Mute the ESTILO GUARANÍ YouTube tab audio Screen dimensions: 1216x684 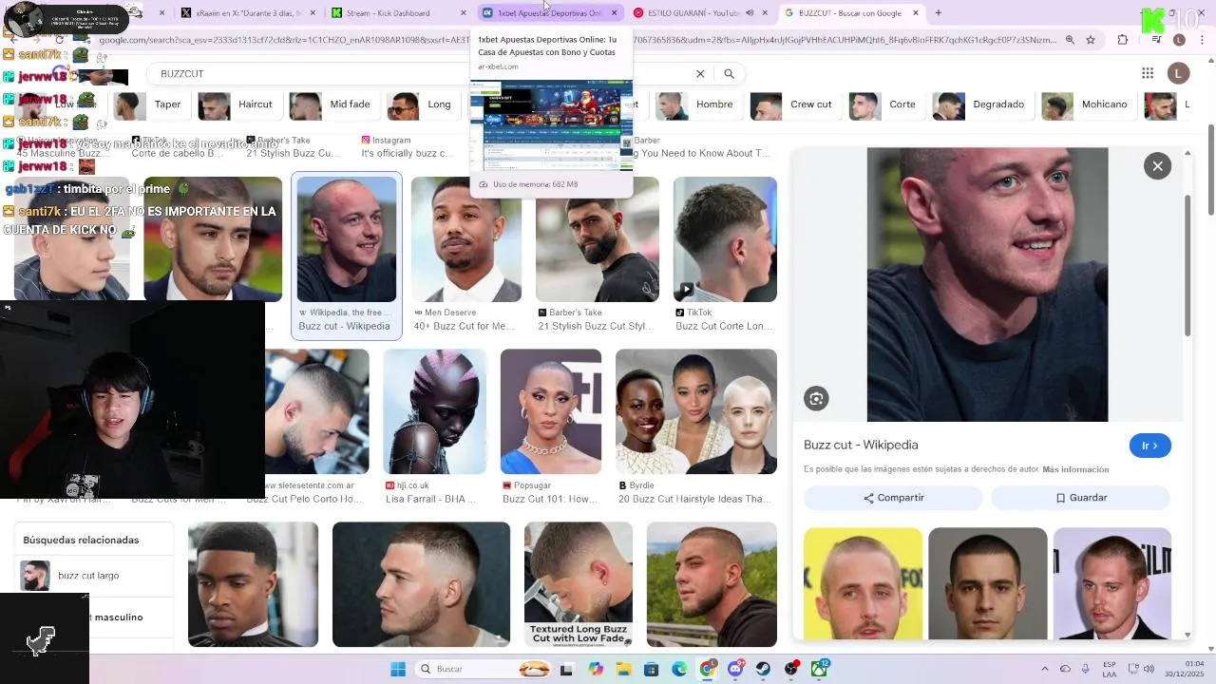[x=750, y=13]
